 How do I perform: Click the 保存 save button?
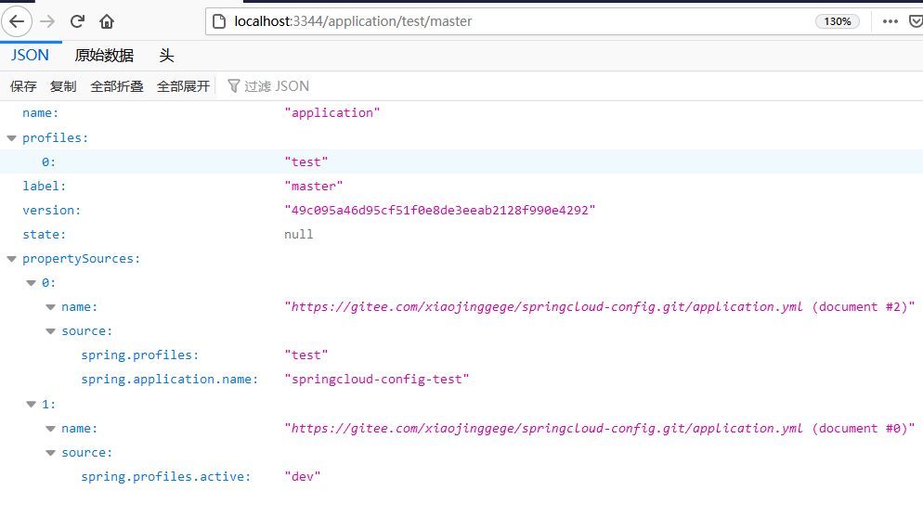(23, 86)
